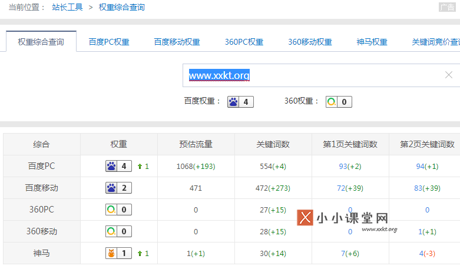This screenshot has width=460, height=269.
Task: Click the 权重综合查询 breadcrumb link
Action: click(121, 8)
